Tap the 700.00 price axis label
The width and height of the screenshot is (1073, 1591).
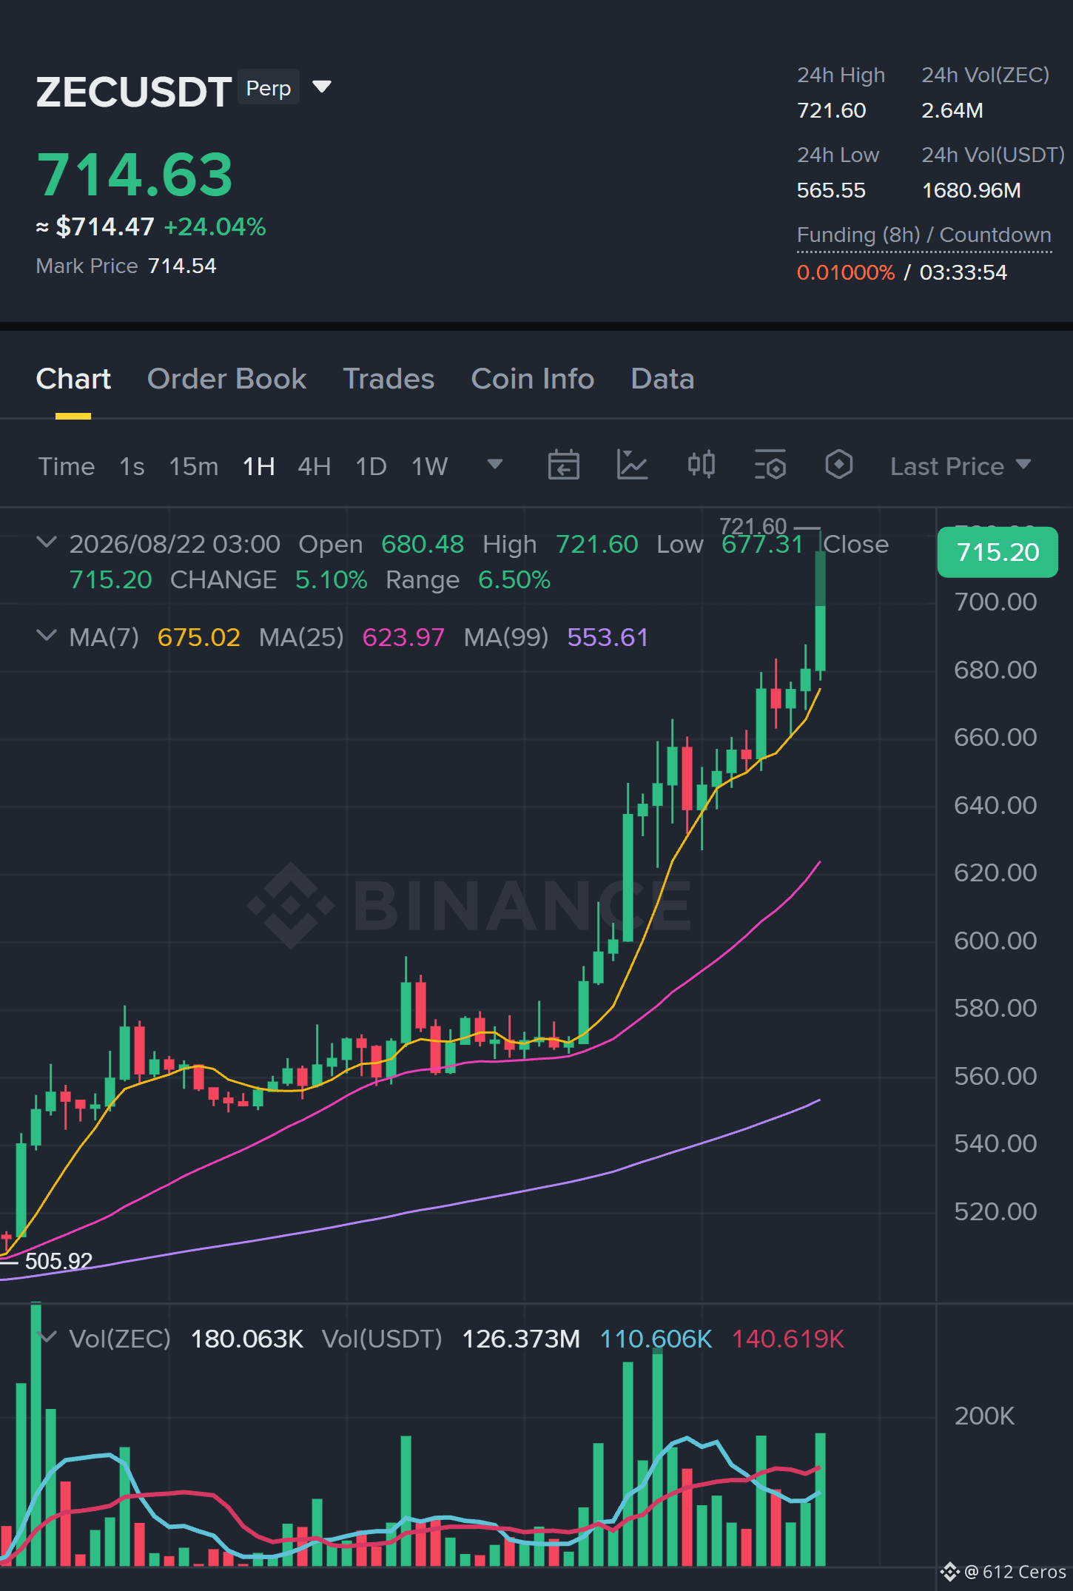pyautogui.click(x=995, y=602)
